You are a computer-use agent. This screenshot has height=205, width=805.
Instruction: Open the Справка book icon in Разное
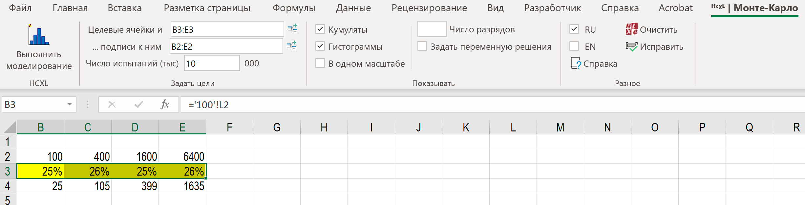click(576, 63)
